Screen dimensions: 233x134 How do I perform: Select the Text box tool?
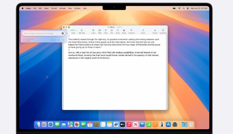pyautogui.click(x=112, y=31)
